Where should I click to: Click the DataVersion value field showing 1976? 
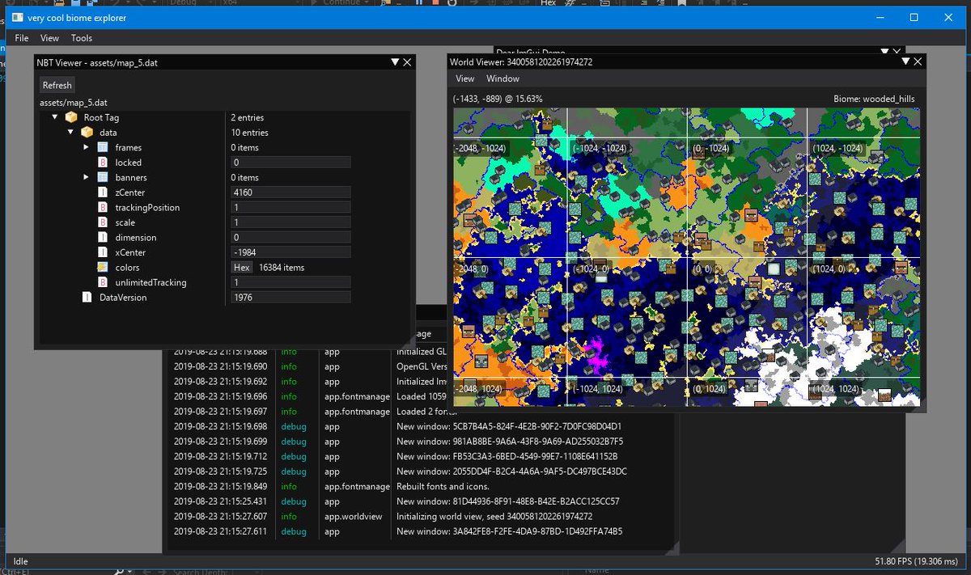point(290,298)
